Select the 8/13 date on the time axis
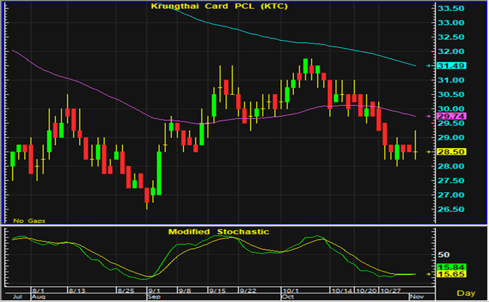This screenshot has width=489, height=302. pos(75,290)
